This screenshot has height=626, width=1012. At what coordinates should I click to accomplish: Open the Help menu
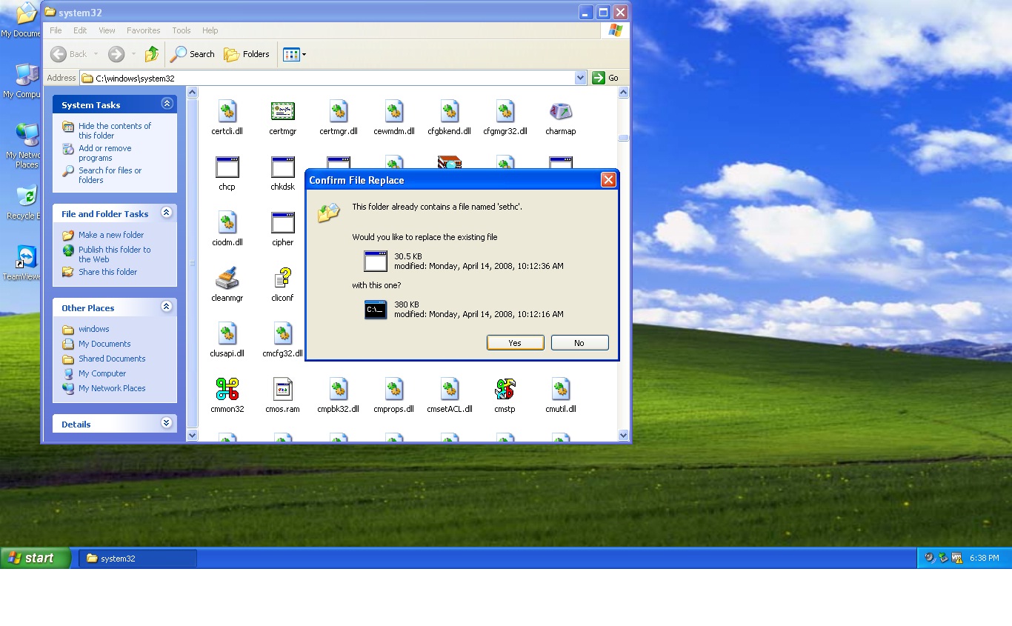[210, 30]
